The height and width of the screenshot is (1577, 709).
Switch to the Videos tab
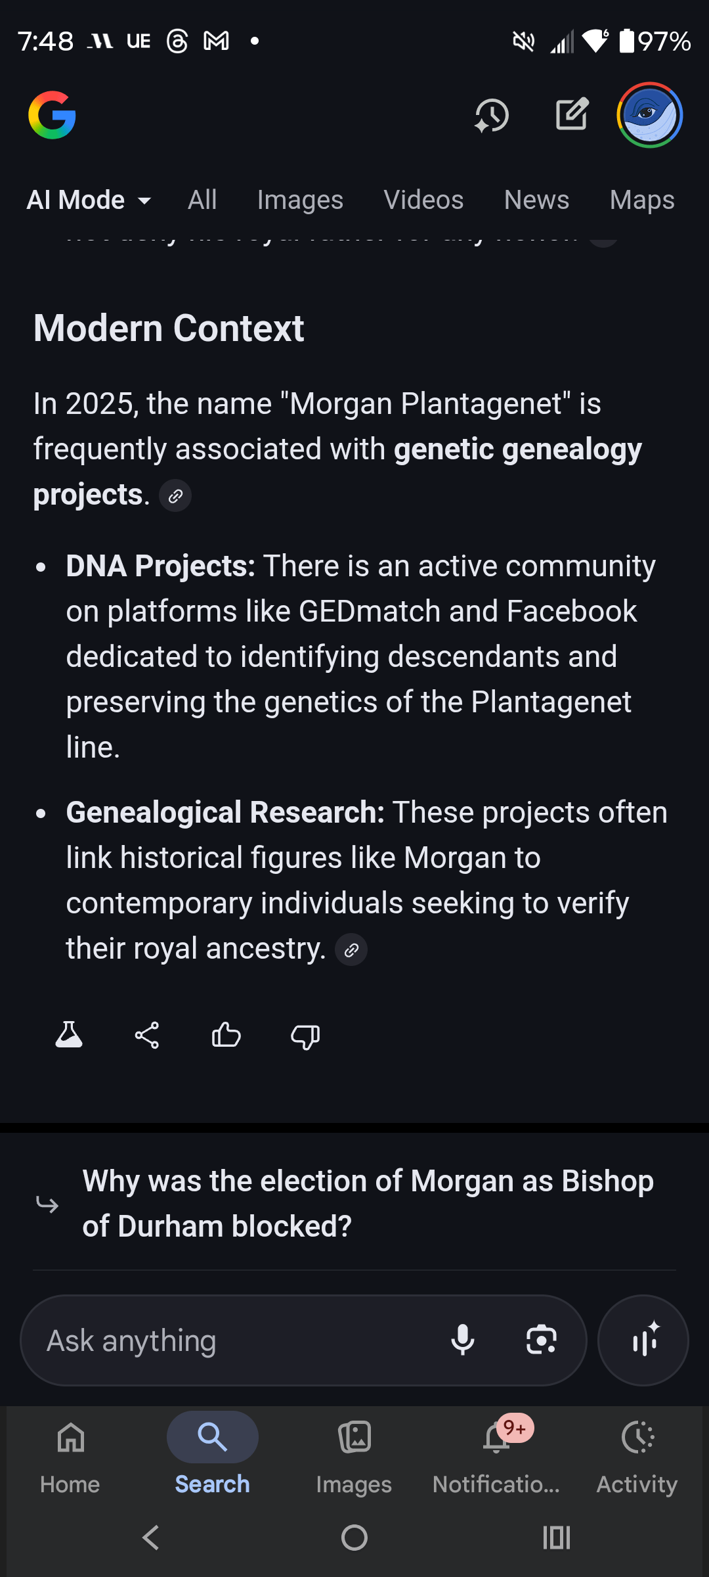423,199
